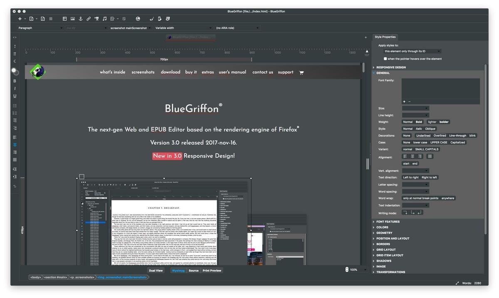Image resolution: width=499 pixels, height=298 pixels.
Task: Set Style to Italic
Action: click(x=419, y=129)
